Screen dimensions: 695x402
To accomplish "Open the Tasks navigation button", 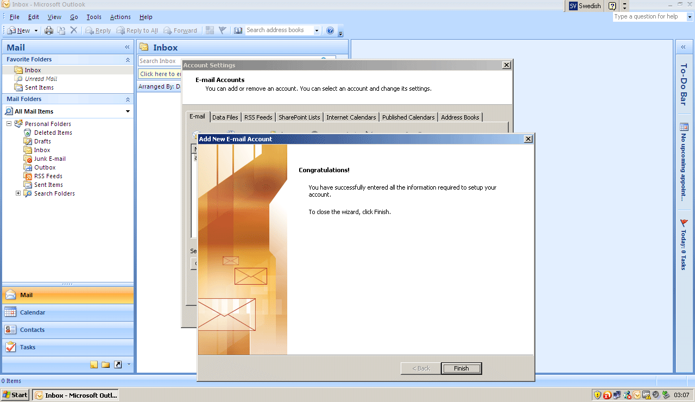I will pos(68,347).
